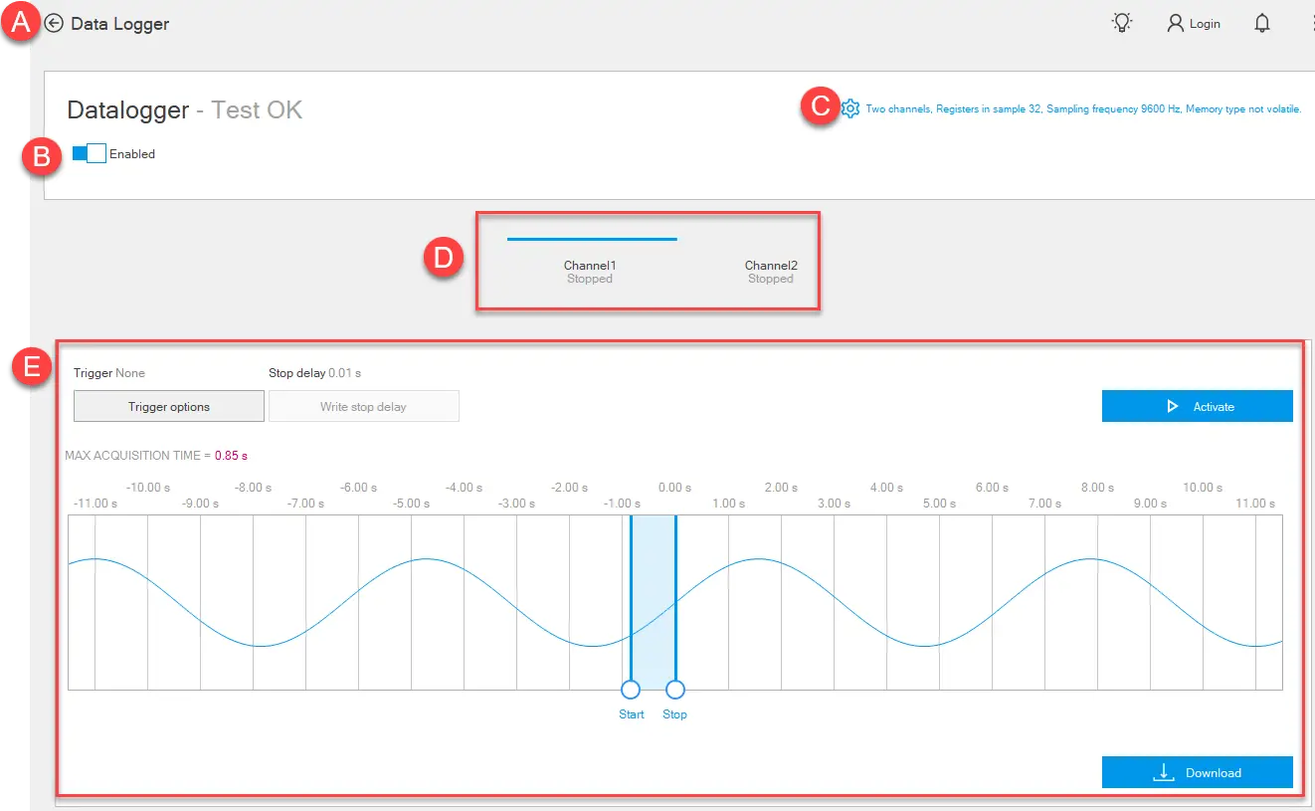1315x811 pixels.
Task: Click the max acquisition time 0.85 s value
Action: 231,456
